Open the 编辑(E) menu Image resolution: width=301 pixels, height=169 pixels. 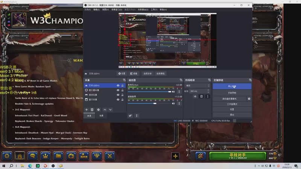tap(96, 10)
